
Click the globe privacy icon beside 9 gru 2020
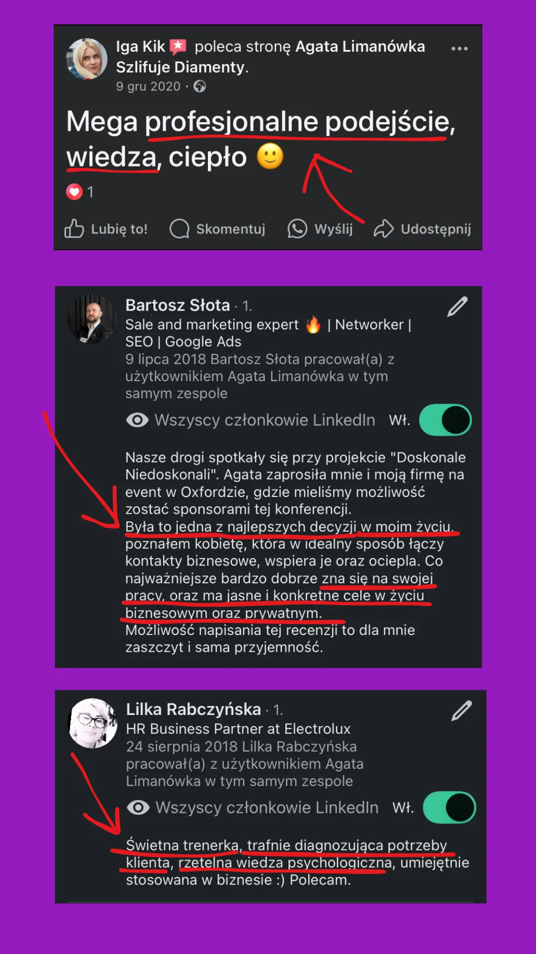[x=200, y=86]
